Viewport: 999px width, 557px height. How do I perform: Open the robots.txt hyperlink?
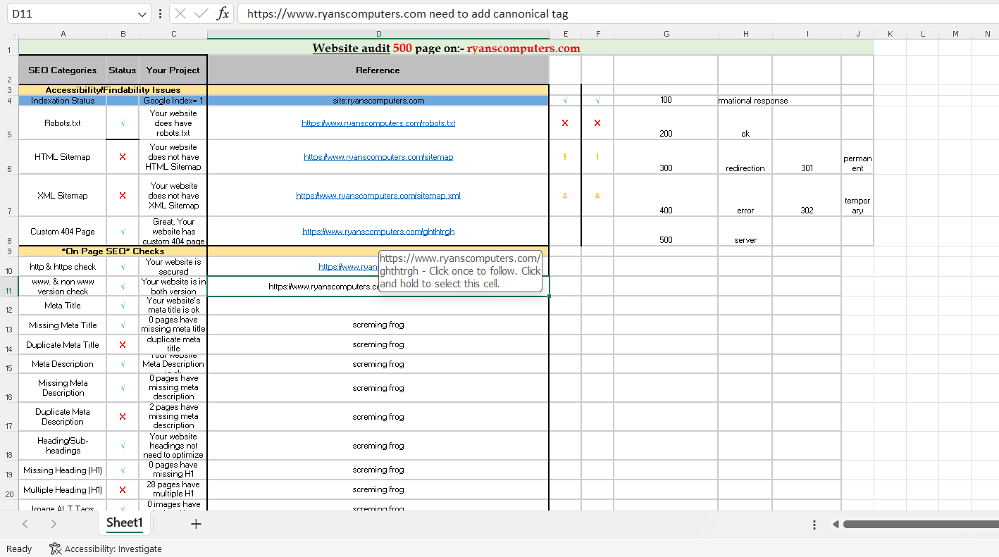click(x=378, y=123)
